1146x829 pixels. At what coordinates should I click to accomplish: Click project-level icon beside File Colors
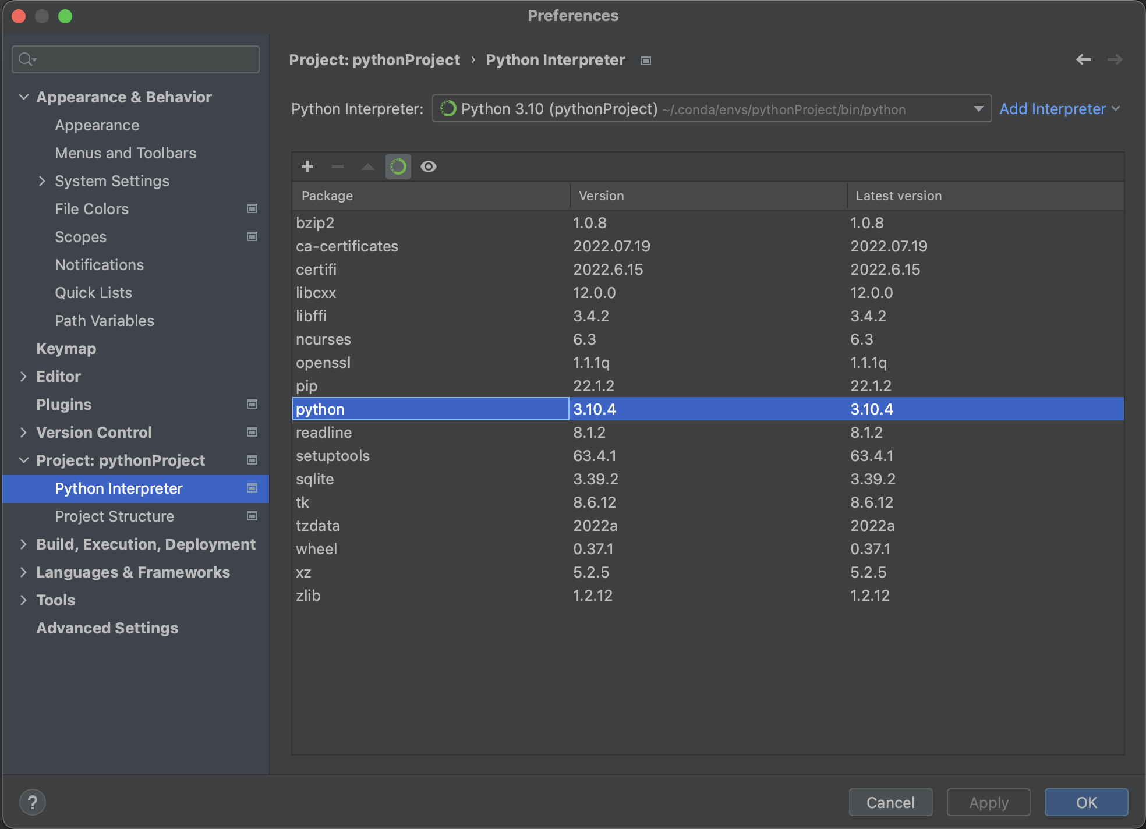(x=252, y=208)
